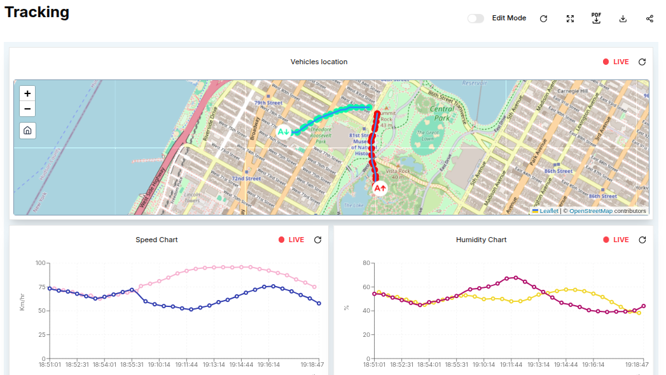Click the LIVE indicator on Speed Chart

[x=292, y=240]
